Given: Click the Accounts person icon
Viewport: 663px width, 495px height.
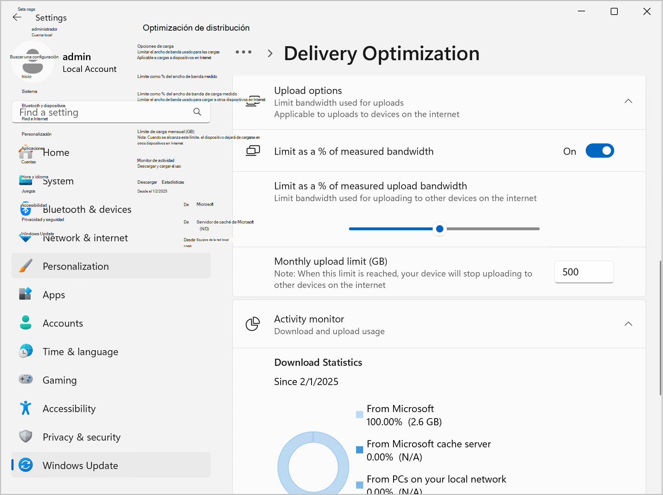Looking at the screenshot, I should point(26,323).
